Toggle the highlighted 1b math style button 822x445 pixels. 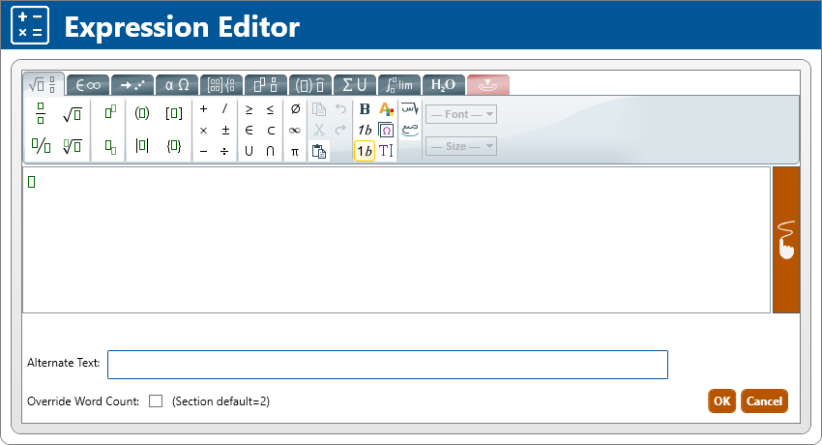point(365,151)
